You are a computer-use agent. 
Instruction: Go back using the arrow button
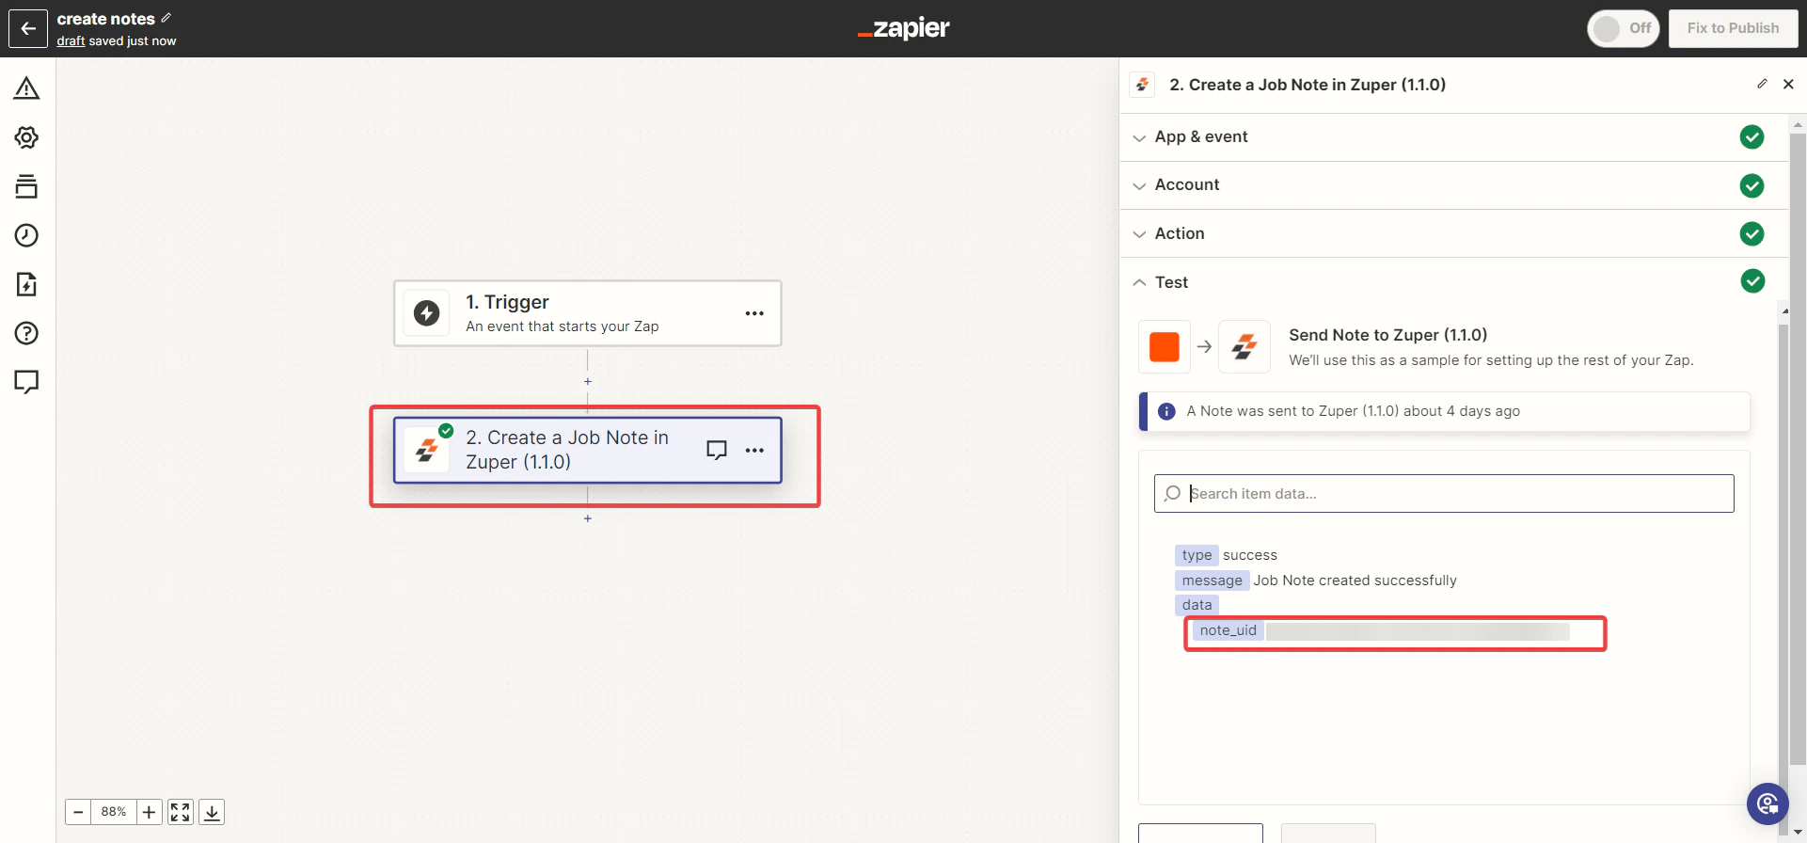point(28,28)
